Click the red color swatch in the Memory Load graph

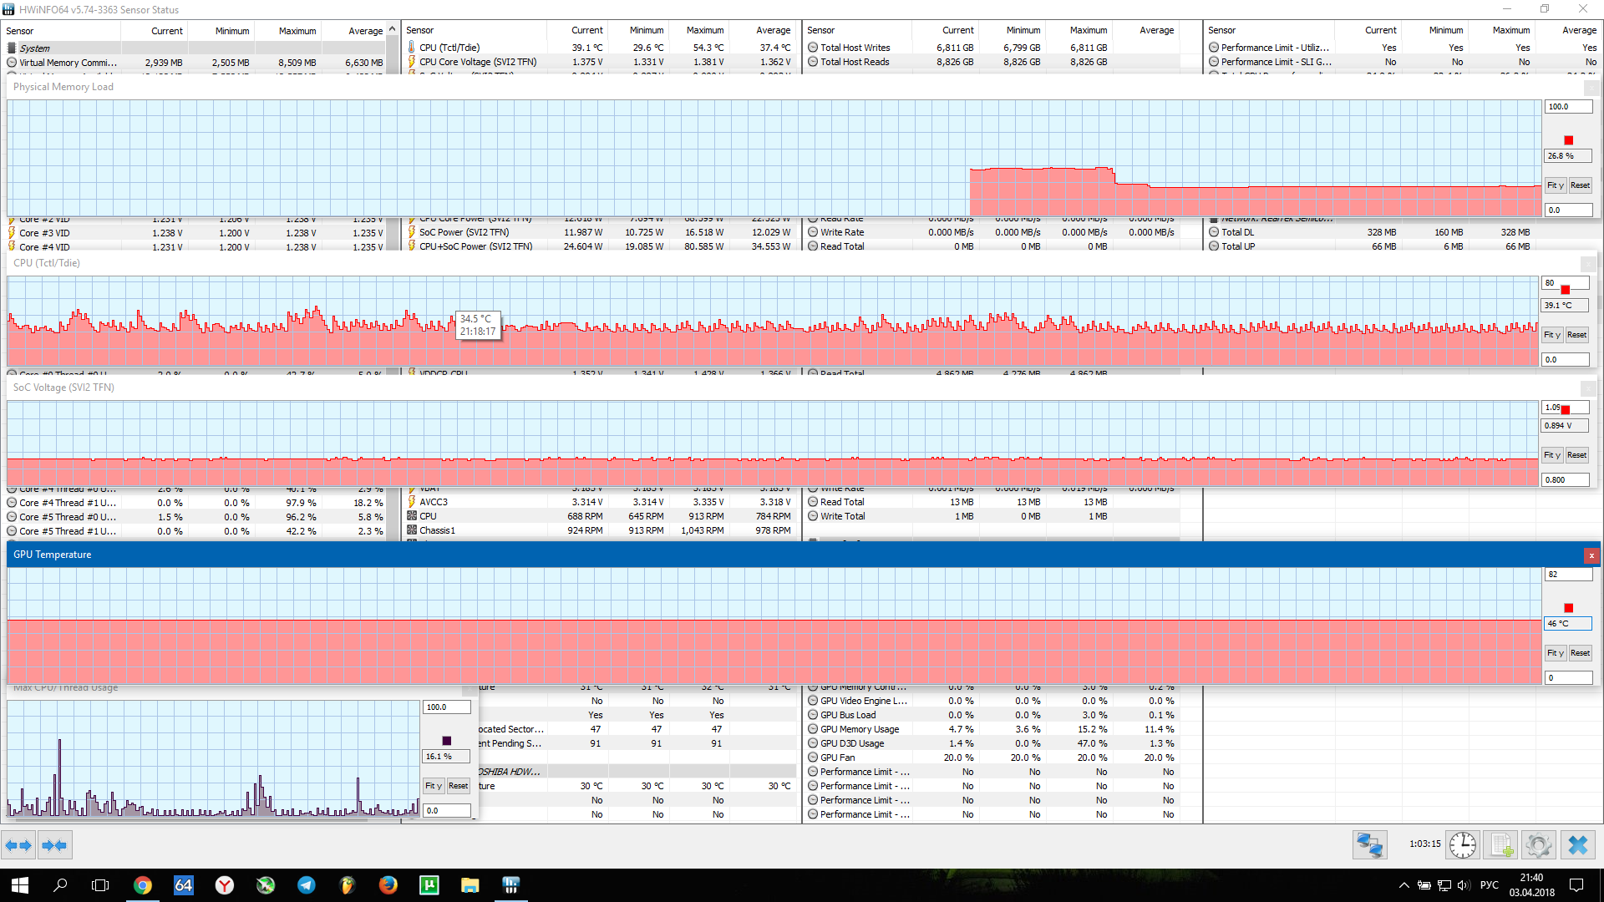coord(1568,140)
